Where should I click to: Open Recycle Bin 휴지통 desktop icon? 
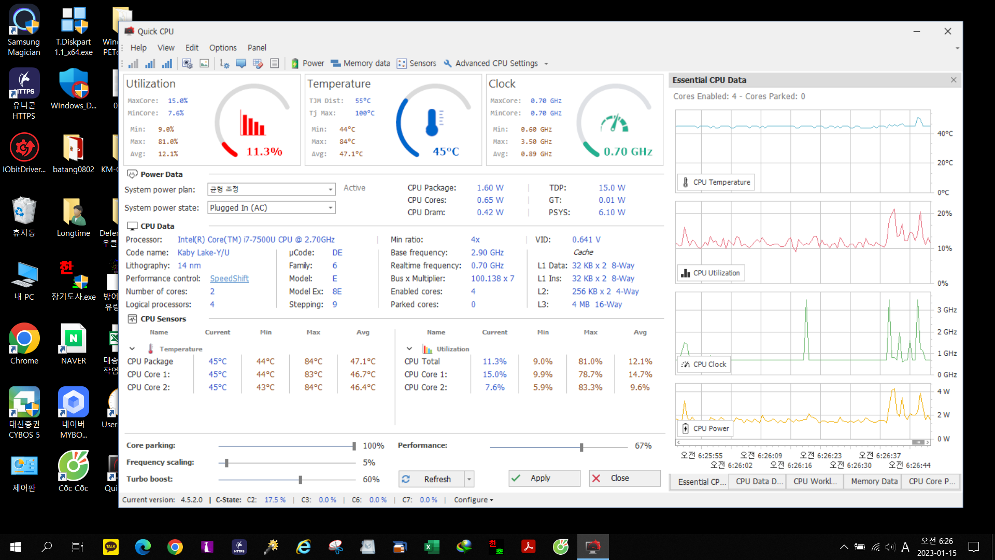[x=24, y=217]
